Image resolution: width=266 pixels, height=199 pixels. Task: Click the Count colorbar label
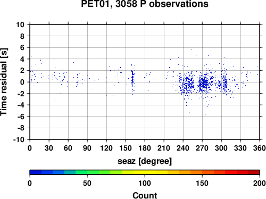145,195
